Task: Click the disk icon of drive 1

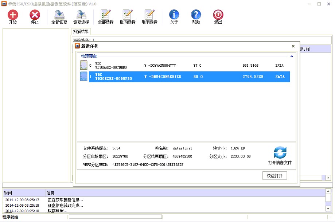Action: pos(83,76)
